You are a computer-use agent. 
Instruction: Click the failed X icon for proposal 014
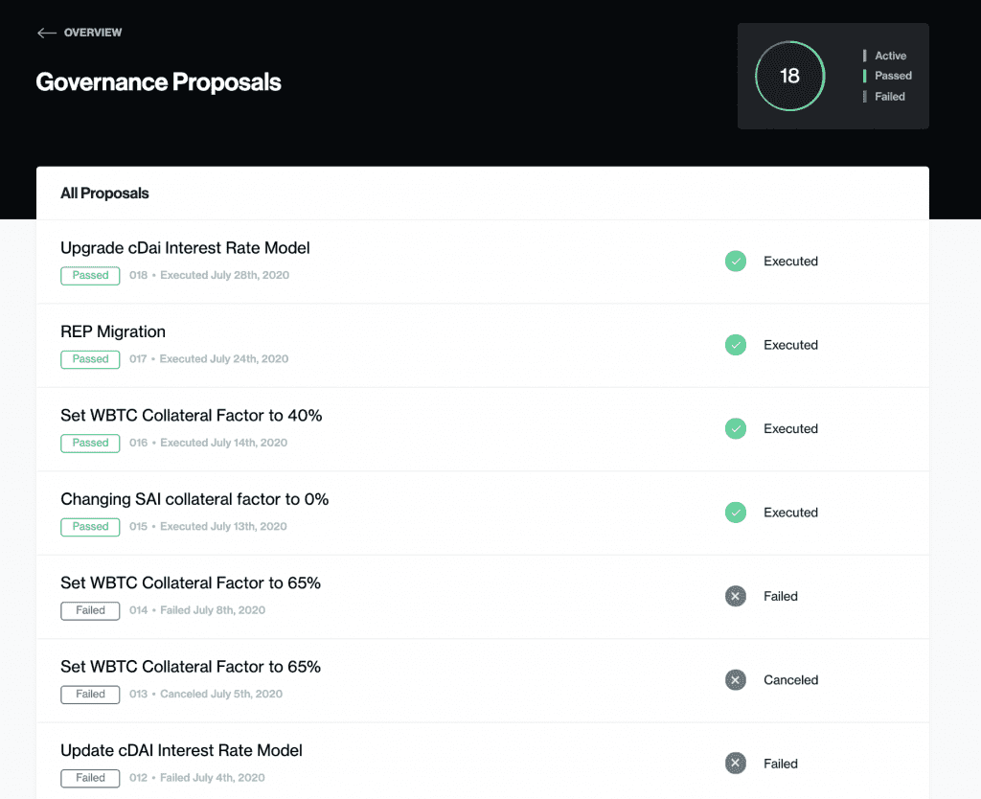pyautogui.click(x=735, y=596)
